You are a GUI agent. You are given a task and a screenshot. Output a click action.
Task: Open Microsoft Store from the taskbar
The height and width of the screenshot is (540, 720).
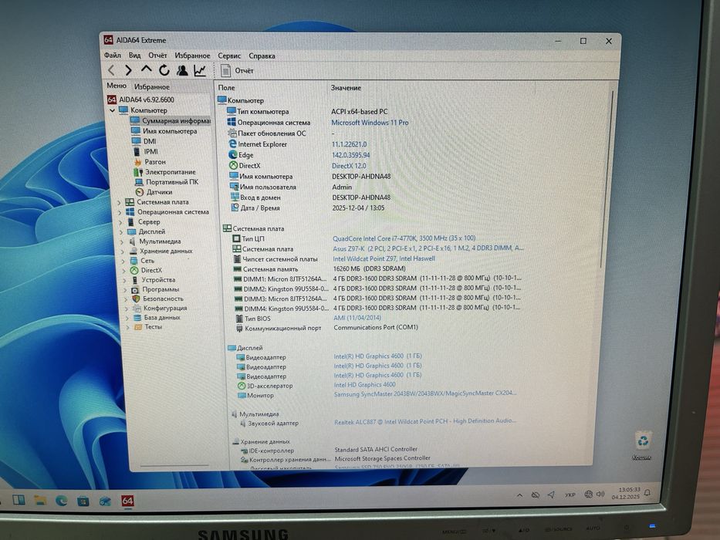click(x=83, y=501)
